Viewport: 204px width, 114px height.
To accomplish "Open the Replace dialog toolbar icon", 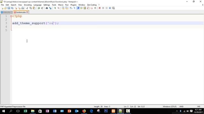I will tap(50, 8).
